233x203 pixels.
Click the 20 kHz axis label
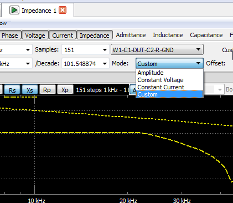128,200
